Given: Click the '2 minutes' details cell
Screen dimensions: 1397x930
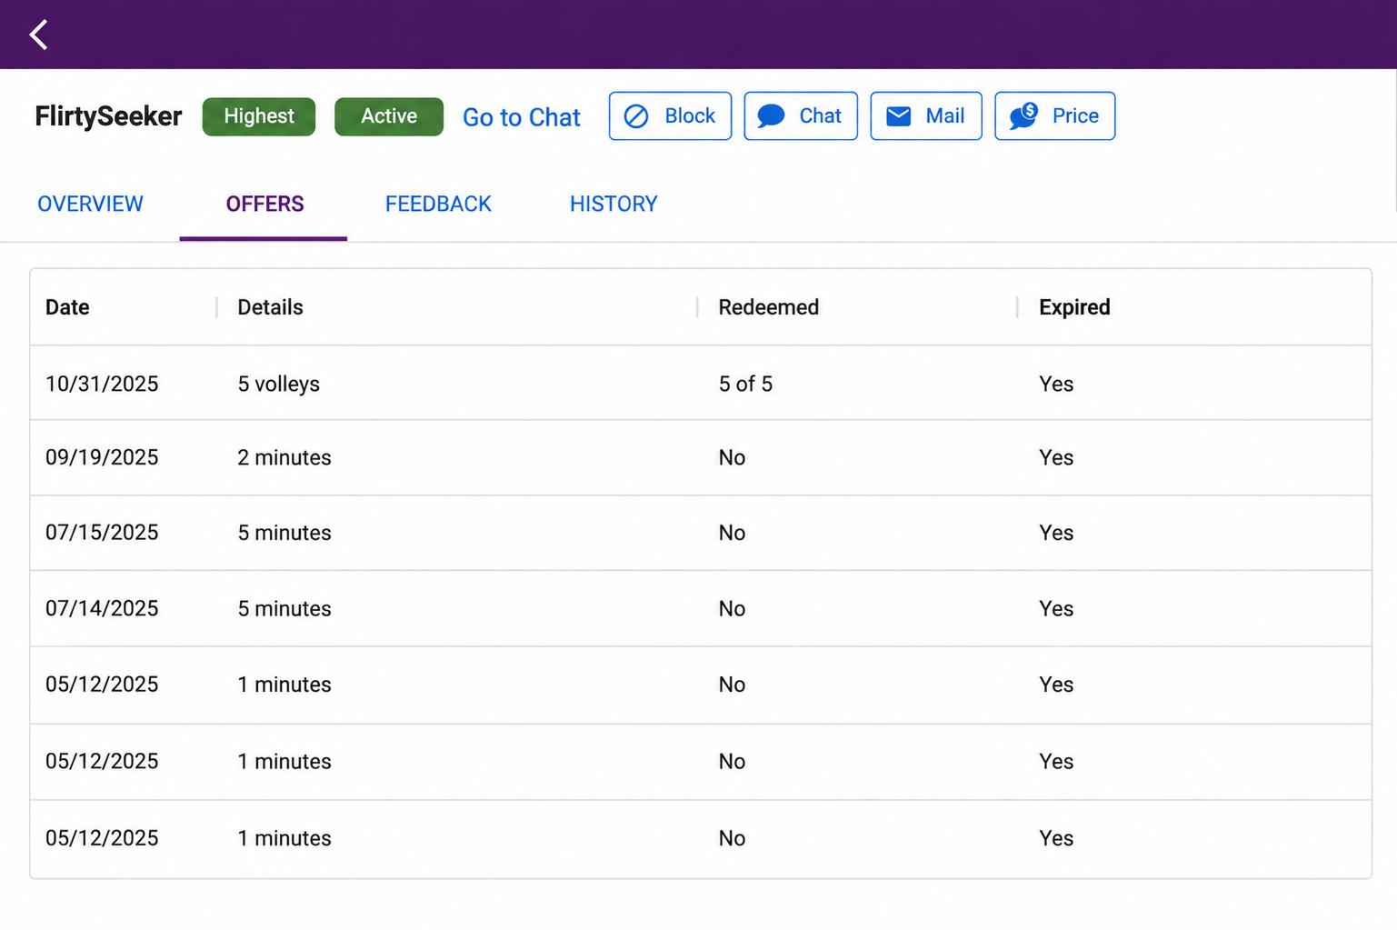Looking at the screenshot, I should tap(284, 457).
